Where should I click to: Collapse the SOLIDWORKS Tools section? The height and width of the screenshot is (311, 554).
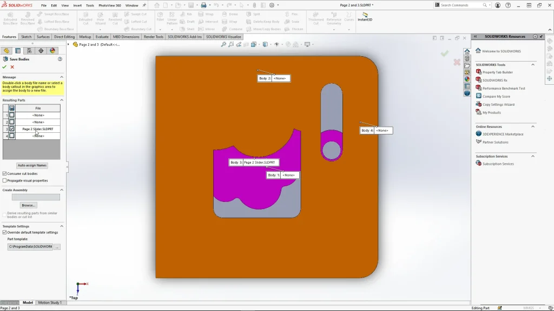pyautogui.click(x=532, y=65)
